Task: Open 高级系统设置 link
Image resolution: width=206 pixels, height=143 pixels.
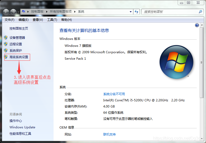Action: (x=19, y=57)
